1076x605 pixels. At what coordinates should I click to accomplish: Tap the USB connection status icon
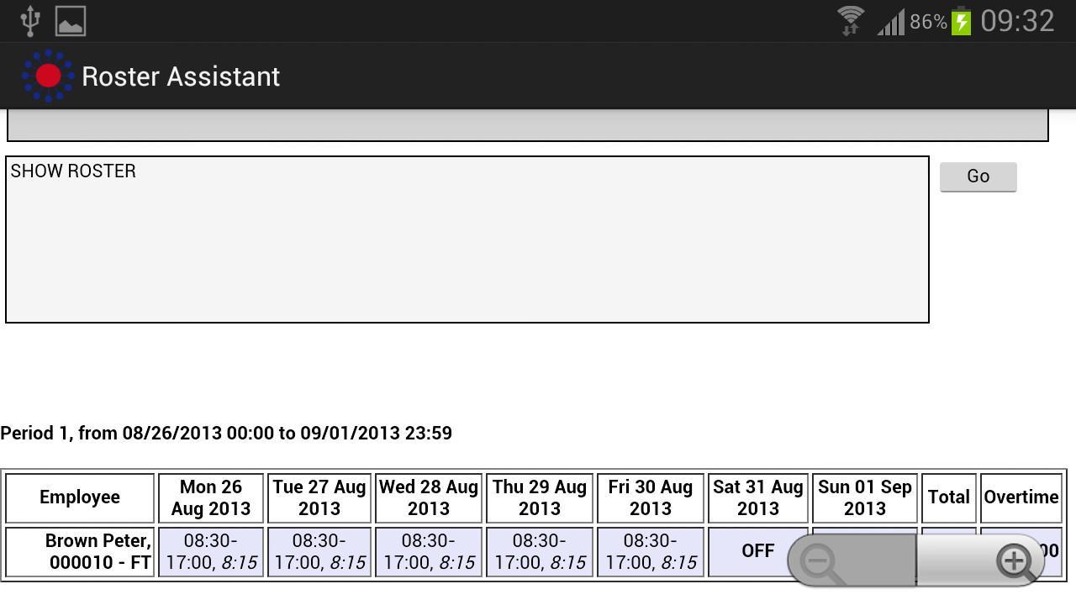30,21
